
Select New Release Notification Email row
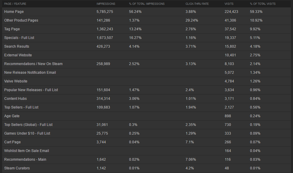click(x=146, y=73)
